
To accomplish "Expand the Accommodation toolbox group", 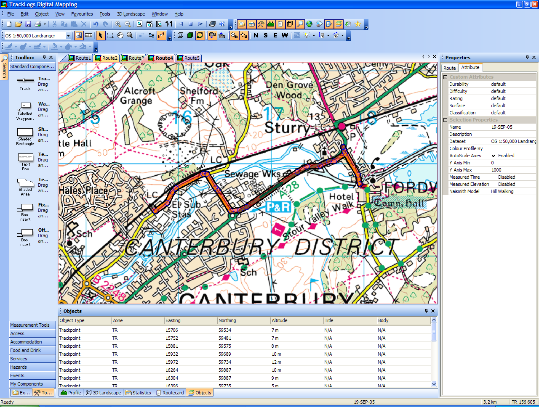I will click(x=32, y=342).
